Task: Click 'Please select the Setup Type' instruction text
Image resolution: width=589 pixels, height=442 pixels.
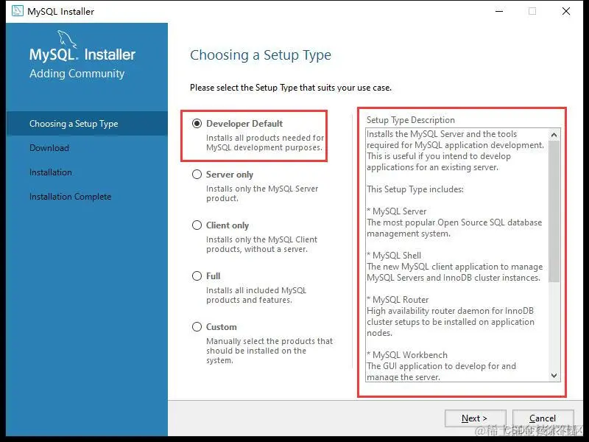Action: pyautogui.click(x=291, y=88)
